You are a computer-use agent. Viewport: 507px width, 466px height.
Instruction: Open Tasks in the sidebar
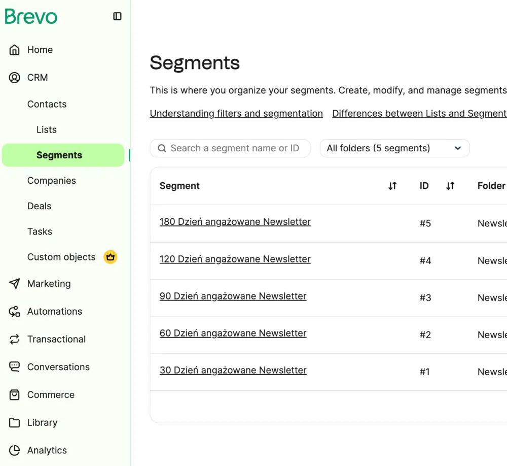(40, 231)
